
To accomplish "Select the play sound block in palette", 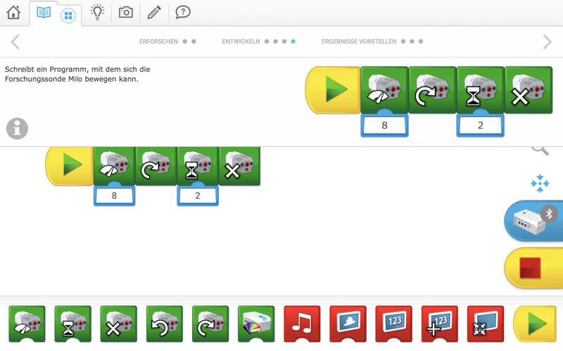I will click(302, 324).
